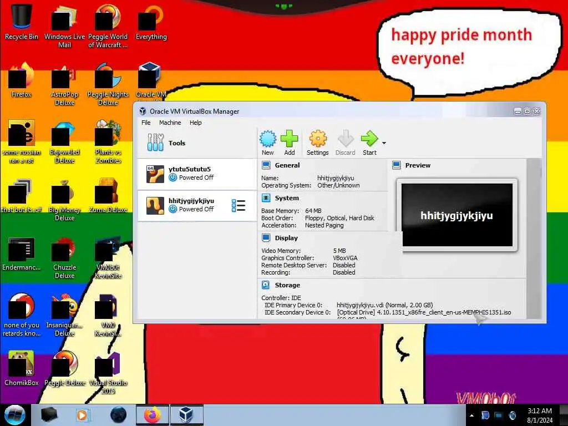568x426 pixels.
Task: Show hidden system tray icons arrow
Action: click(x=471, y=415)
